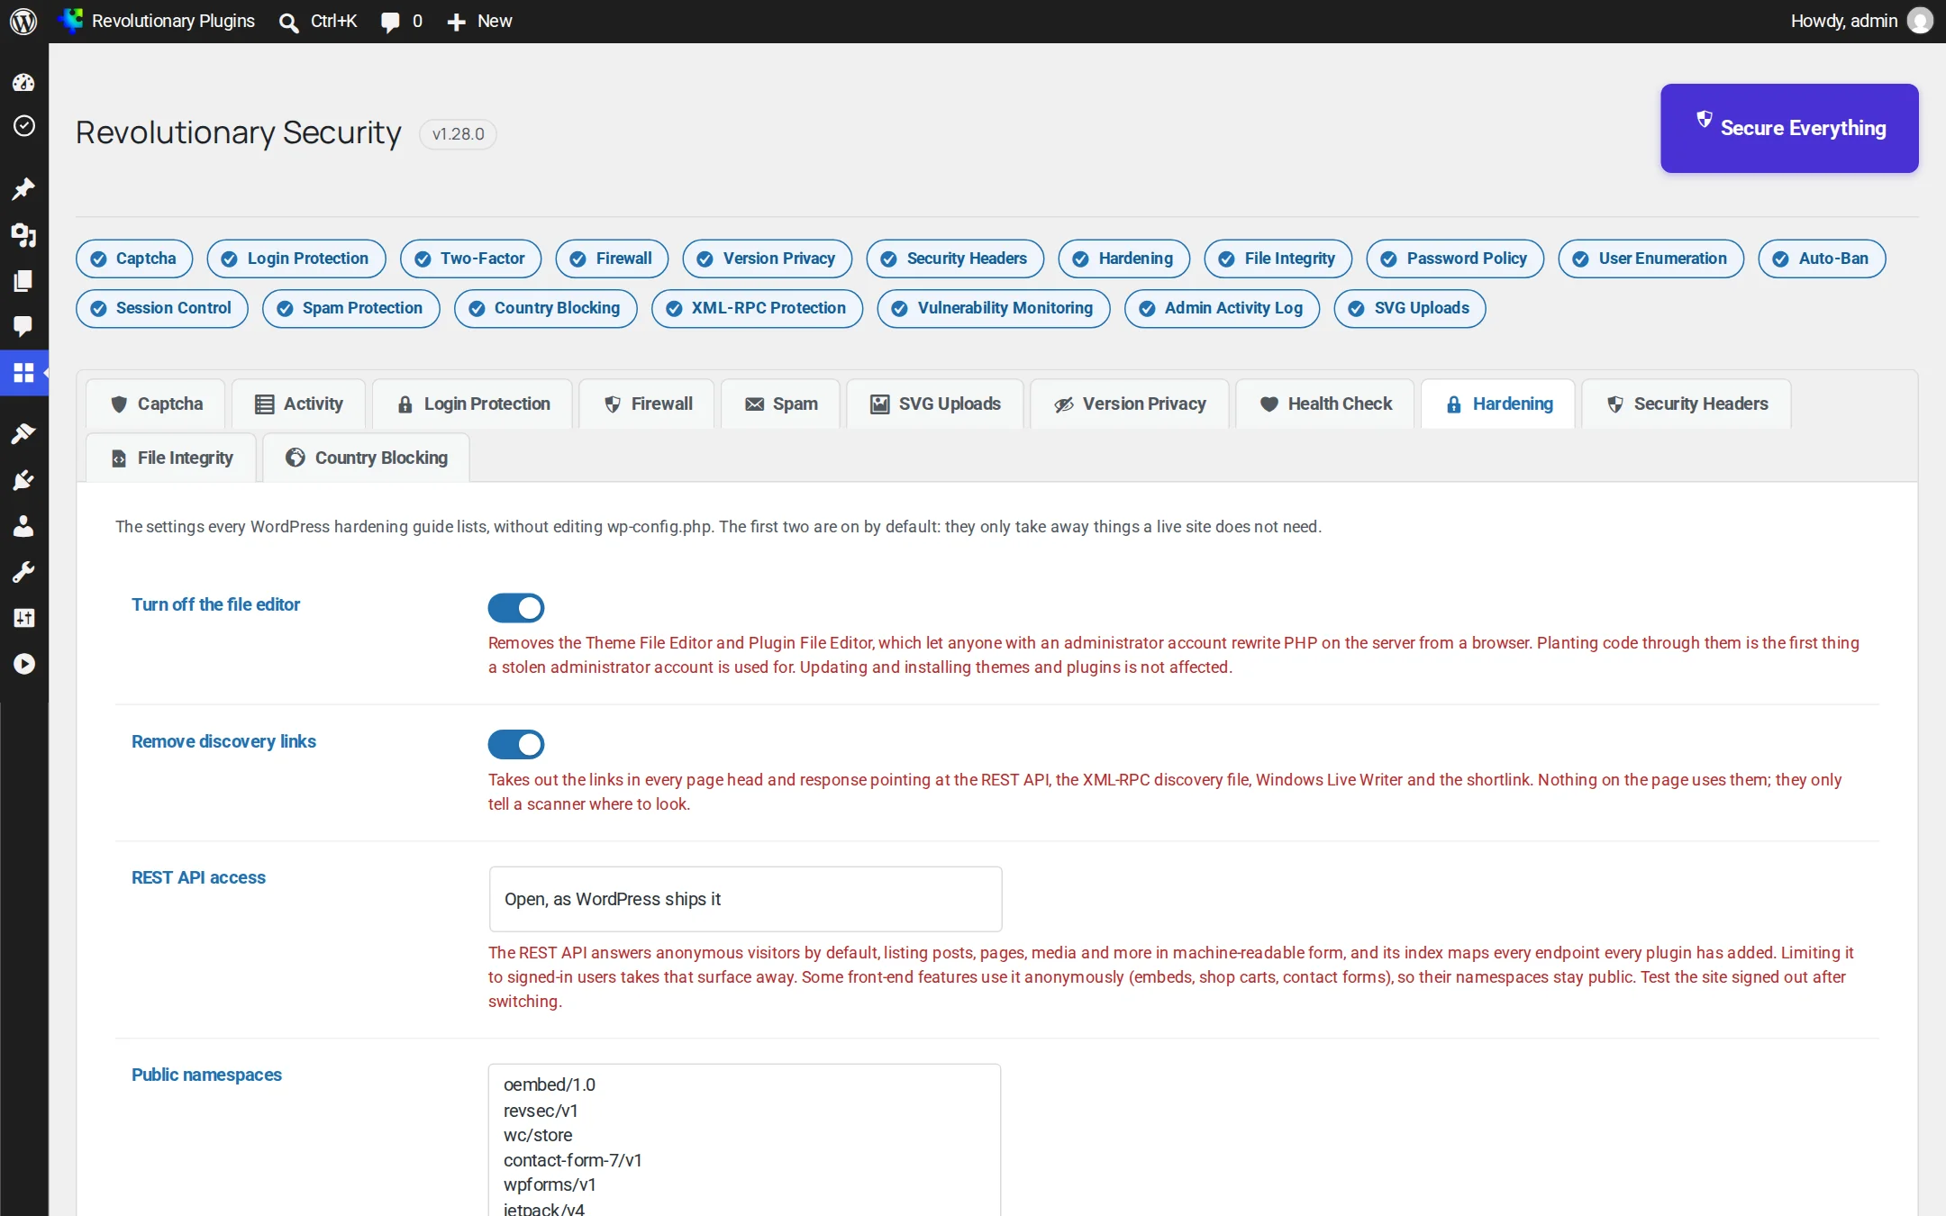Click the admin avatar icon

(x=1920, y=21)
